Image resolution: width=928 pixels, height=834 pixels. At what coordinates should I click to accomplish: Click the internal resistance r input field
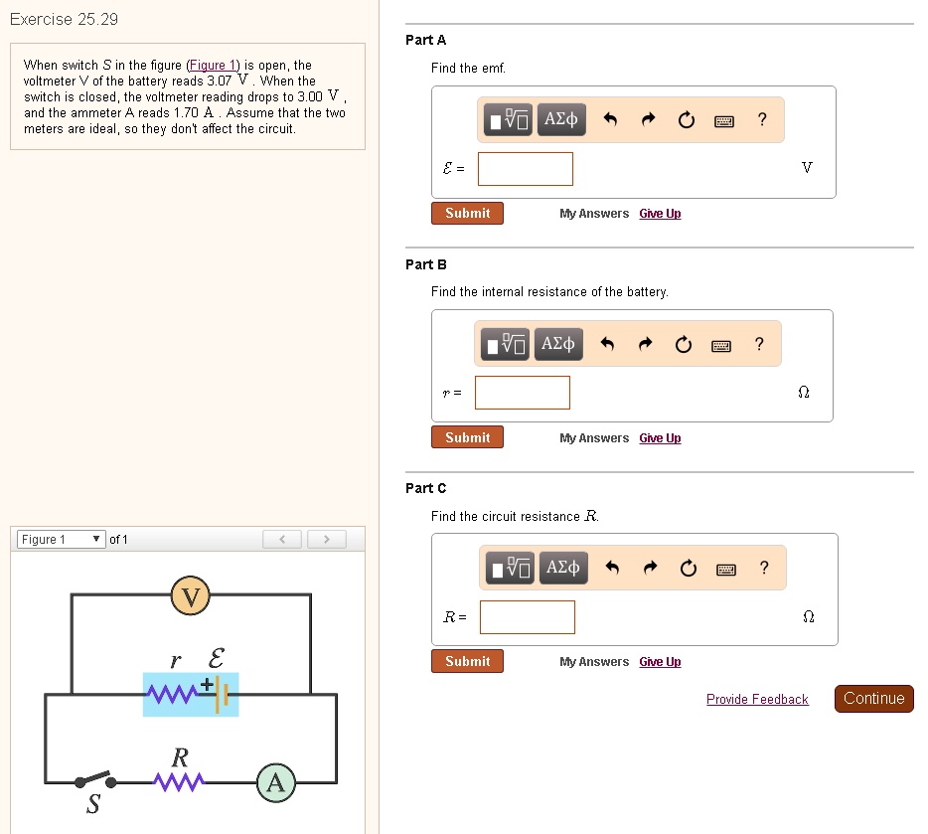(x=523, y=393)
